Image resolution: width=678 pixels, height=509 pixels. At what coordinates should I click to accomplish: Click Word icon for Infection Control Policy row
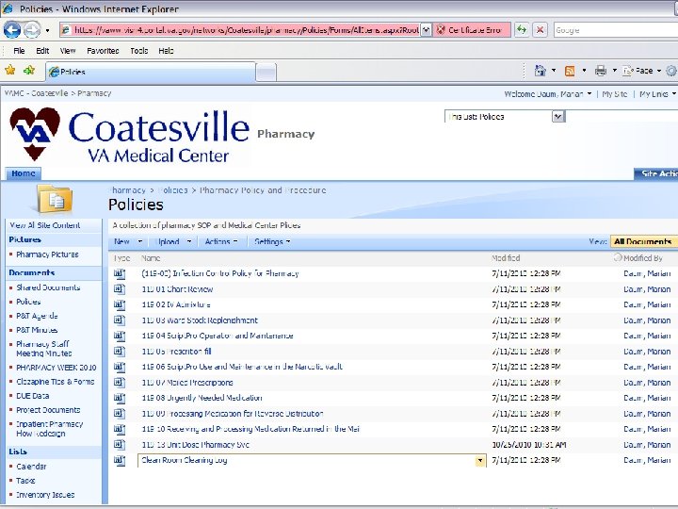[120, 273]
